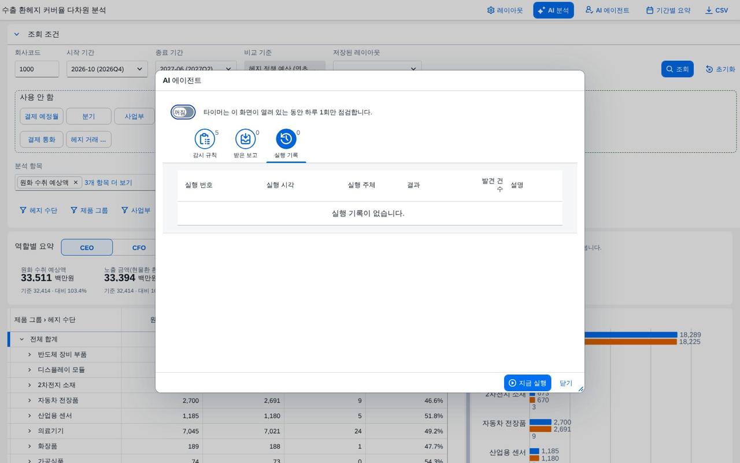Image resolution: width=740 pixels, height=463 pixels.
Task: Open 기간별 요약 view
Action: 668,10
